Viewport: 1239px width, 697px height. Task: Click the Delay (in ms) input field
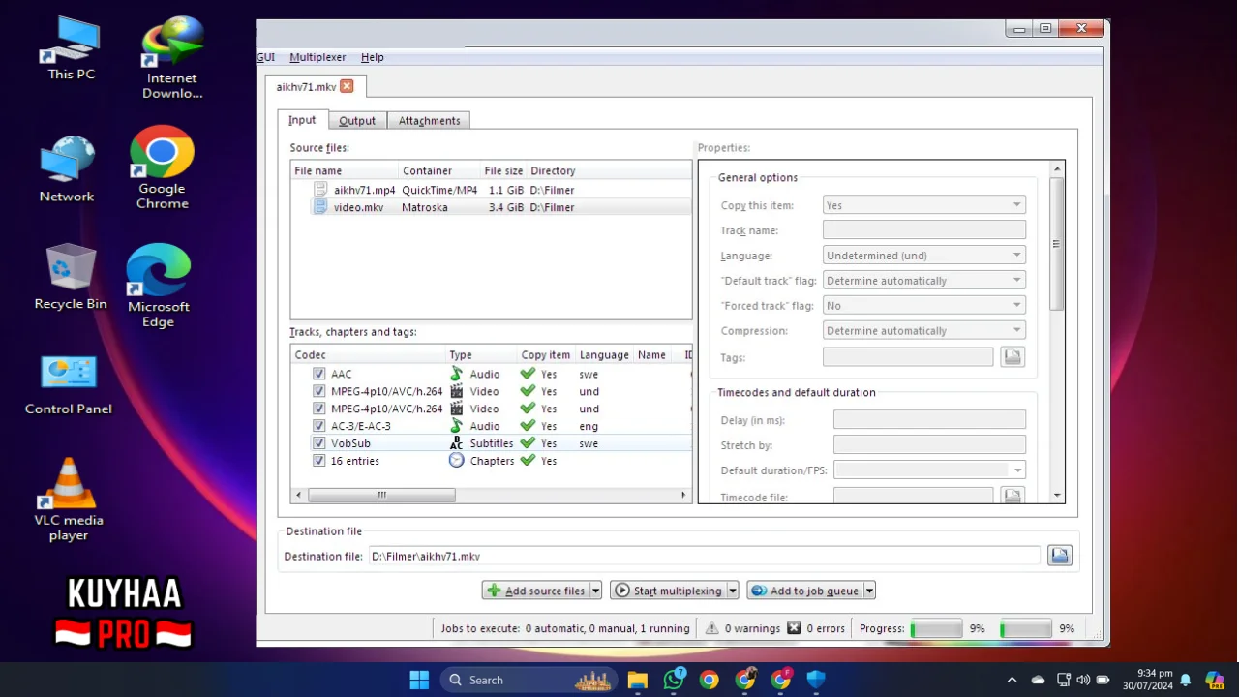929,420
